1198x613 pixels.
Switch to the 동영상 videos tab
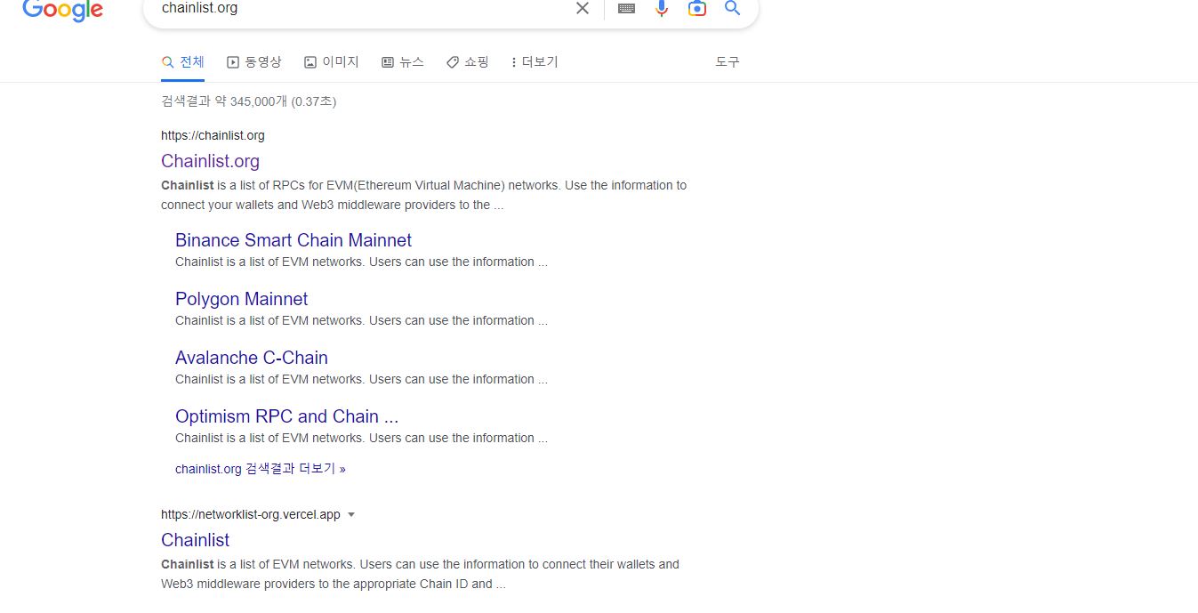point(254,62)
